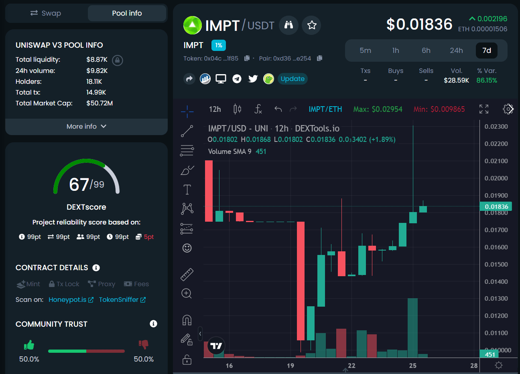Toggle lock all drawing tools
This screenshot has width=520, height=374.
point(187,359)
